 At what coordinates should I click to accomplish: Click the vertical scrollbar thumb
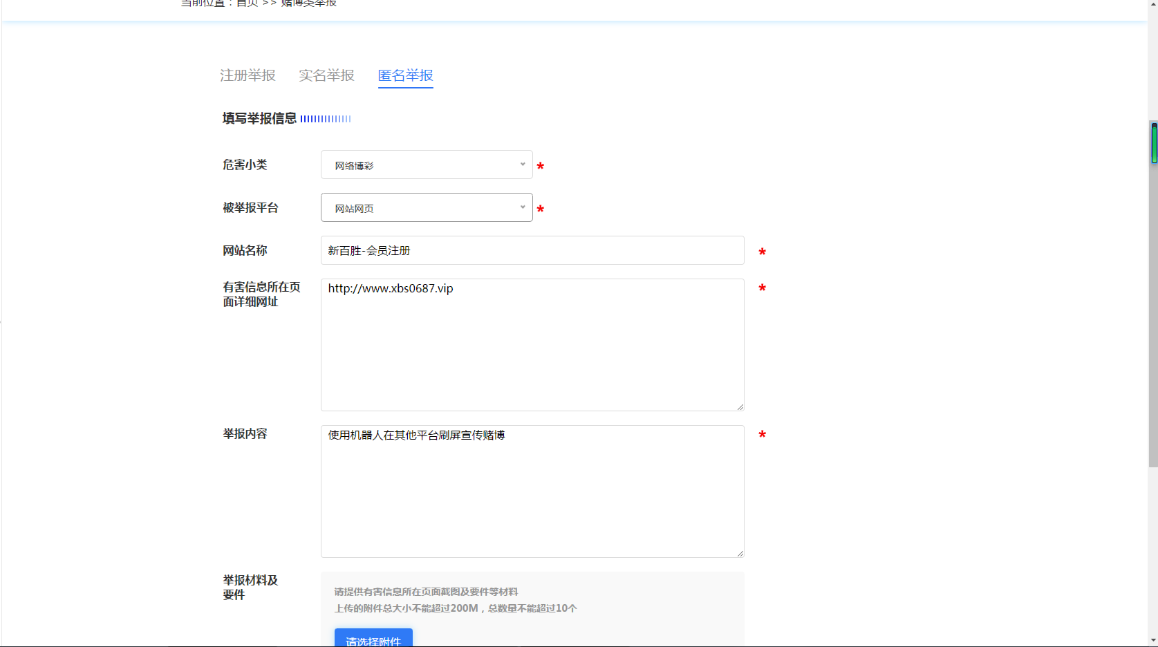tap(1152, 143)
